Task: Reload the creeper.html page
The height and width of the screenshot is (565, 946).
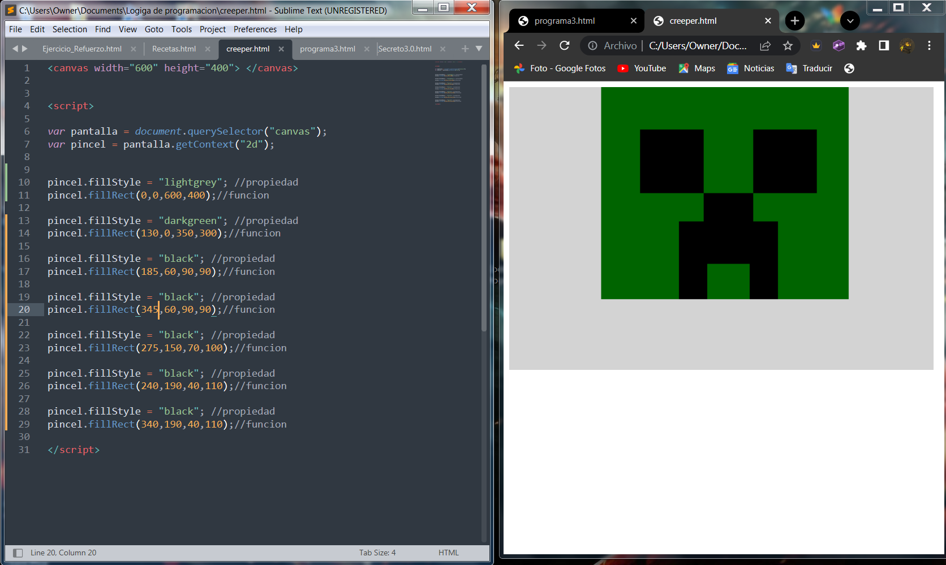Action: click(564, 45)
